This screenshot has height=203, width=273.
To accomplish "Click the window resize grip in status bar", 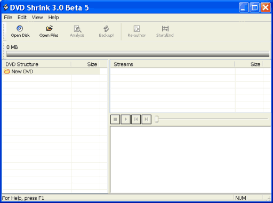I will 268,198.
